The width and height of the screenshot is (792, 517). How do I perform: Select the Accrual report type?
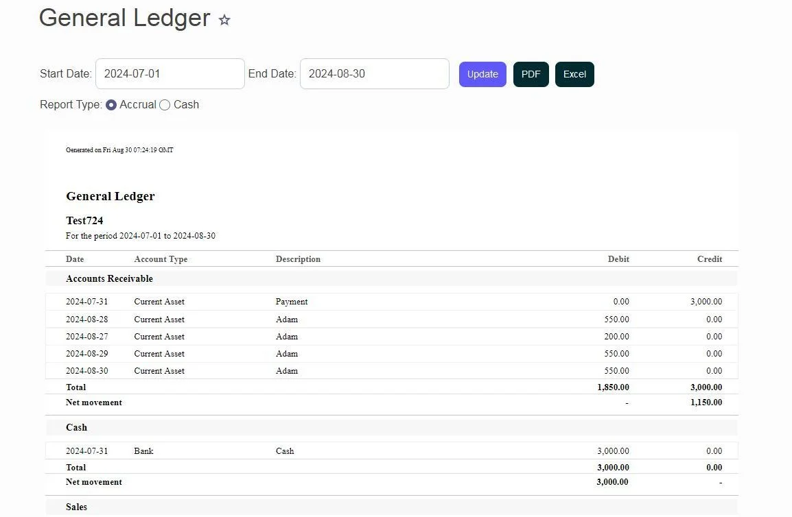pos(111,105)
